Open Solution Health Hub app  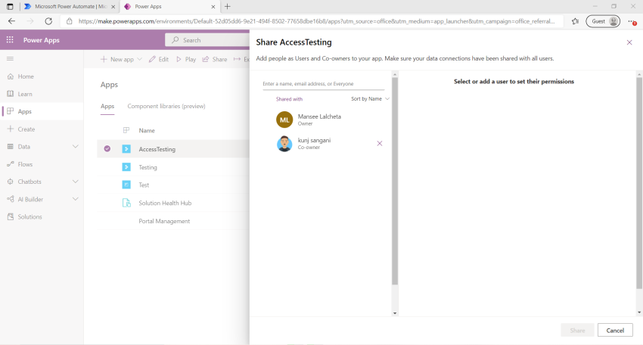click(x=165, y=203)
